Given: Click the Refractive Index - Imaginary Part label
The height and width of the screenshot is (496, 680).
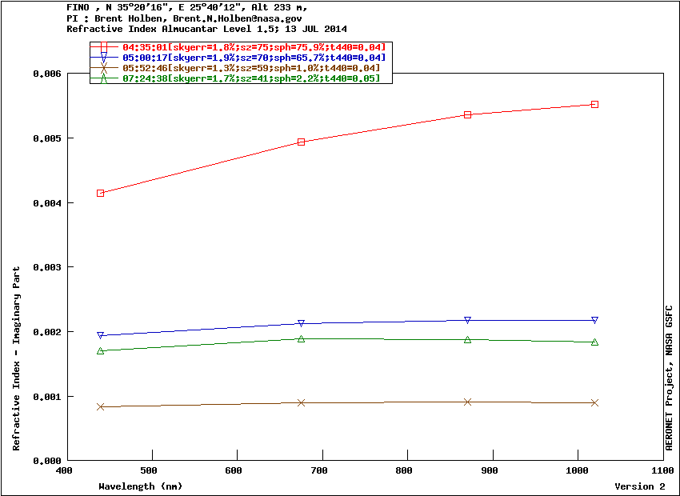Looking at the screenshot, I should pyautogui.click(x=17, y=370).
